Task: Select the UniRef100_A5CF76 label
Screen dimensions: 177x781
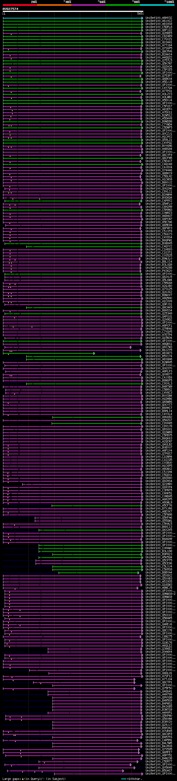Action: point(159,505)
